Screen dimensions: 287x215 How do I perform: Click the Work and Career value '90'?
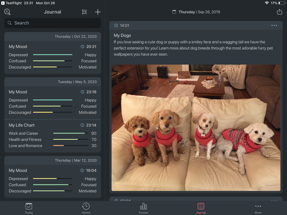(94, 133)
